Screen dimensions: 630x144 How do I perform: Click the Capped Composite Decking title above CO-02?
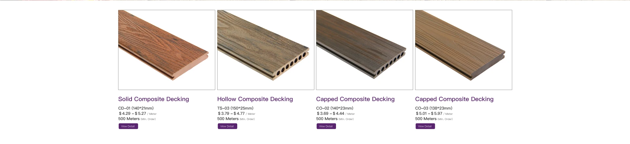coord(355,99)
